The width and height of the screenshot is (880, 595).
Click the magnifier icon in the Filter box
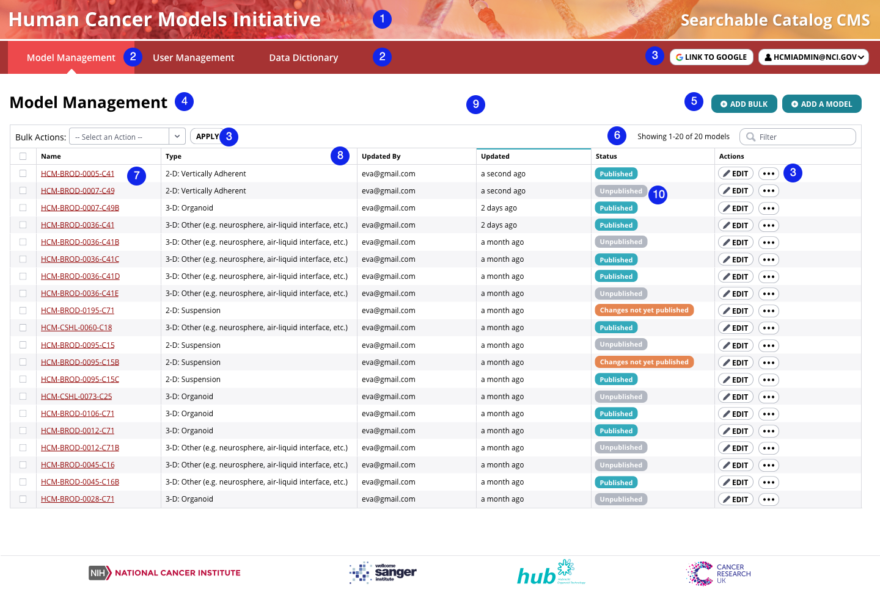pyautogui.click(x=750, y=136)
